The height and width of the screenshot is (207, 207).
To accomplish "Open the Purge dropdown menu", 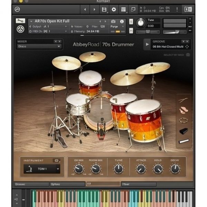I will tap(117, 27).
